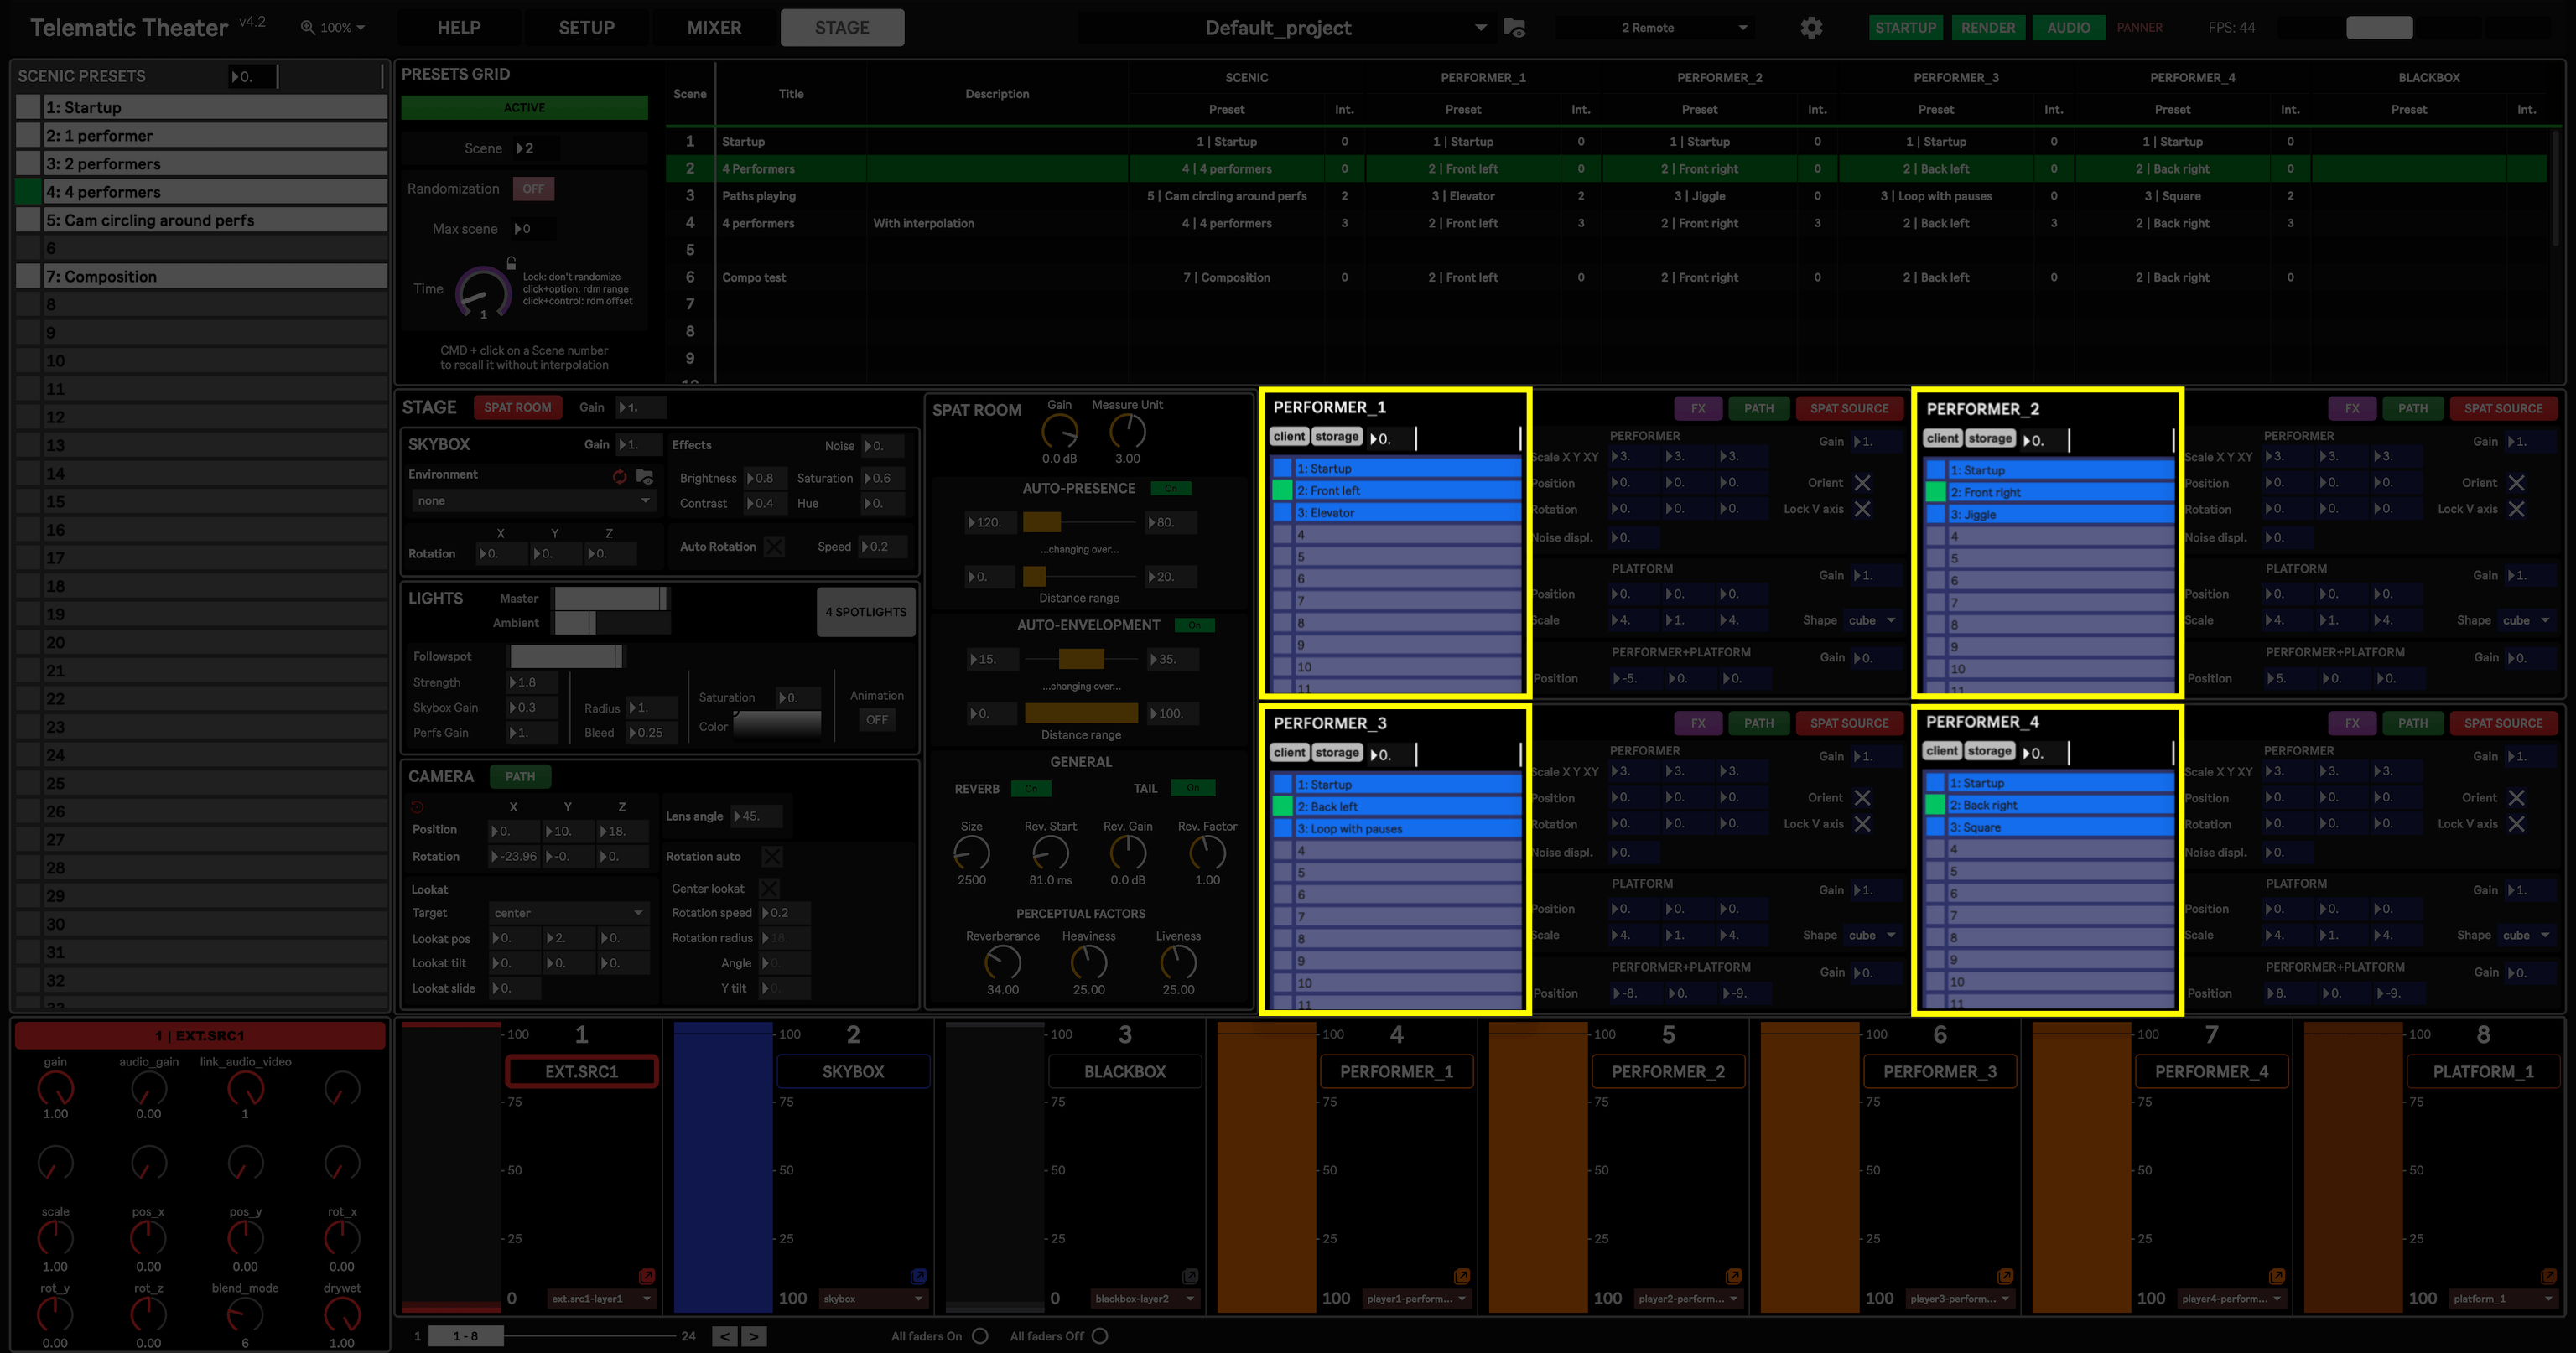This screenshot has height=1353, width=2576.
Task: Pop out the PERFORMER_1 mixer channel icon
Action: (x=1462, y=1276)
